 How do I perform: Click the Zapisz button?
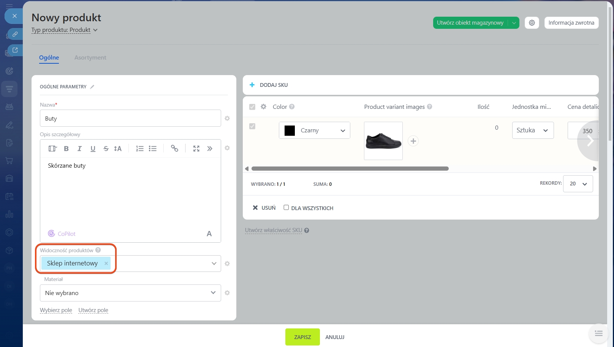[302, 337]
